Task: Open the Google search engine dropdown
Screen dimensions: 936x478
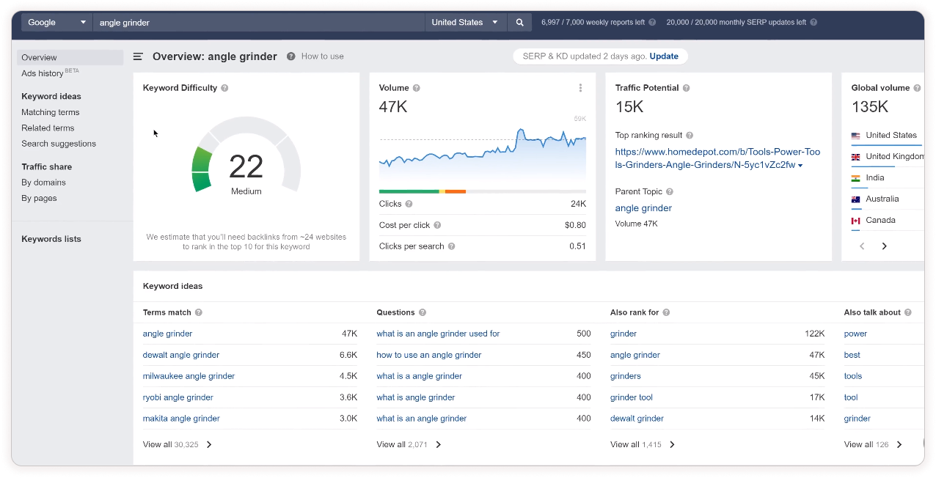Action: [x=56, y=23]
